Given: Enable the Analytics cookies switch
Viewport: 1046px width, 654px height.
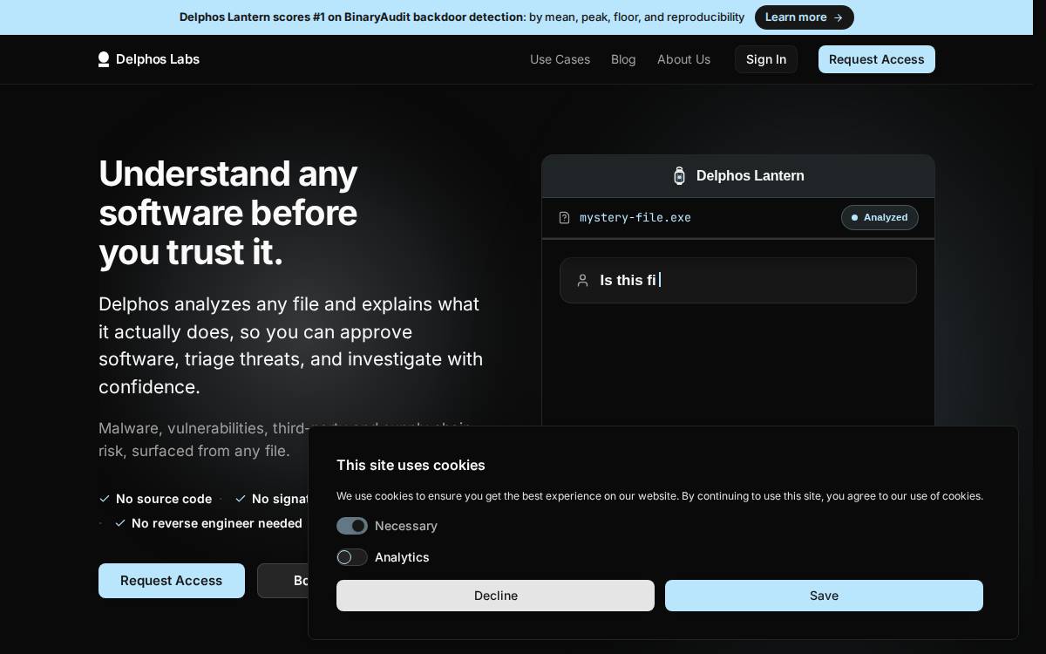Looking at the screenshot, I should (352, 557).
